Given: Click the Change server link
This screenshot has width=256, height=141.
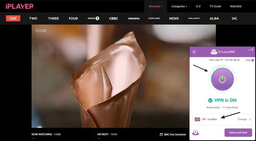Looking at the screenshot, I should coord(242,119).
